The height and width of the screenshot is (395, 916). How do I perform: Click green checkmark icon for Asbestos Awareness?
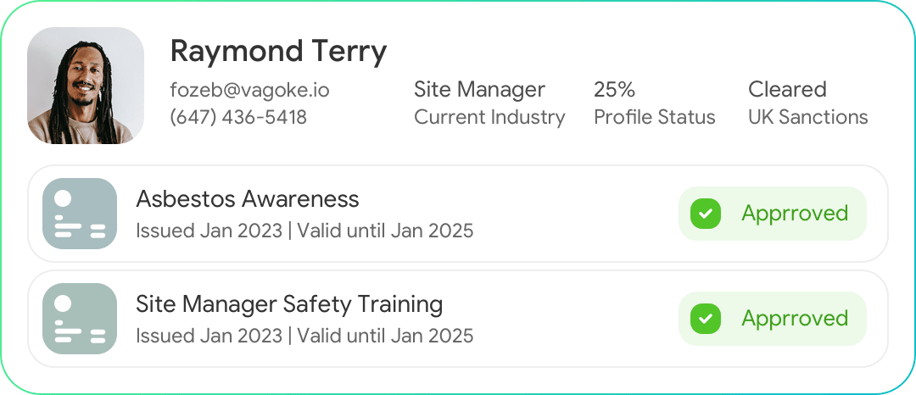[x=705, y=214]
